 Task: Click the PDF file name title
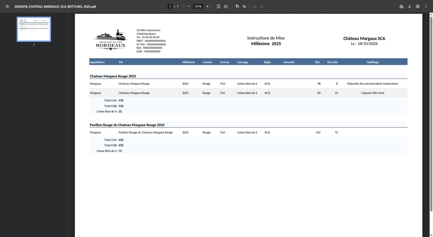click(x=55, y=7)
